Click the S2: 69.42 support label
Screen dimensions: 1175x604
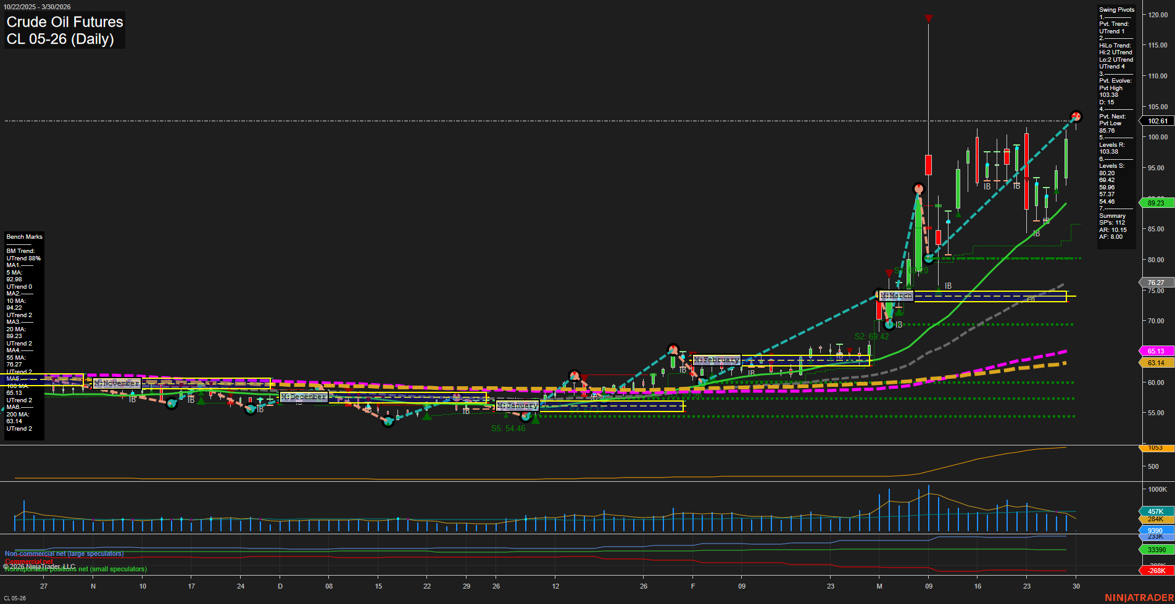click(872, 336)
